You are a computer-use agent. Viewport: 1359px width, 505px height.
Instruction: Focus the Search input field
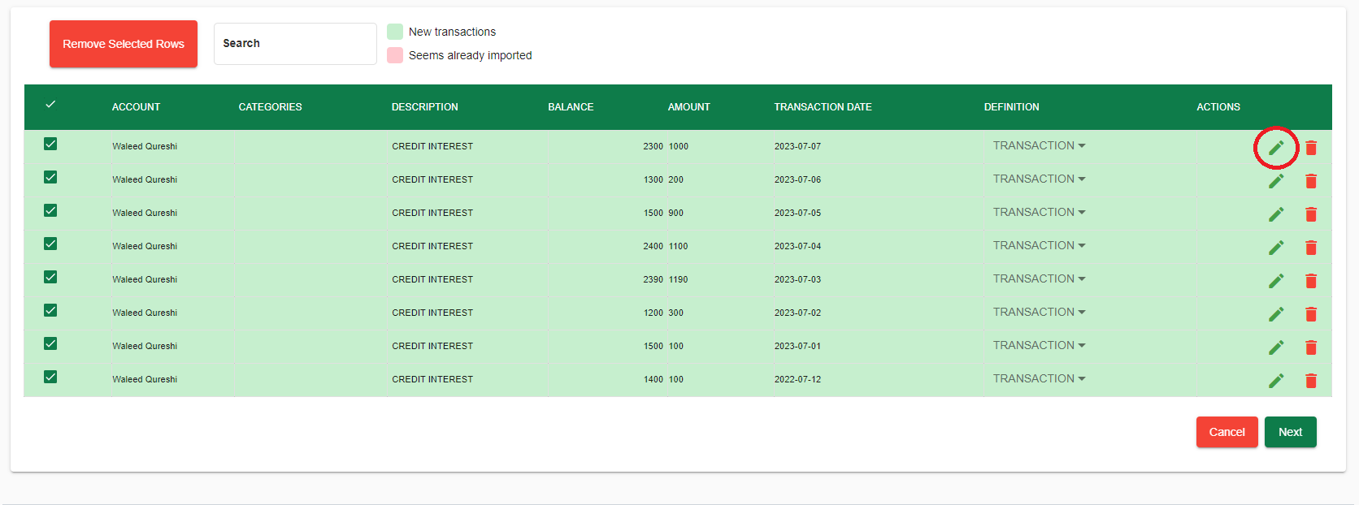click(295, 44)
